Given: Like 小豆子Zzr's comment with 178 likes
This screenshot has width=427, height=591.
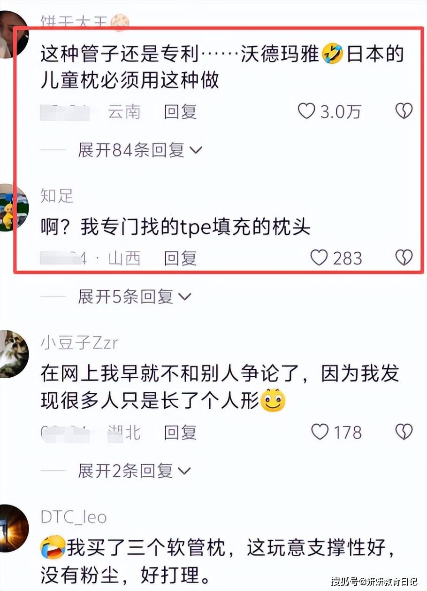Looking at the screenshot, I should [320, 432].
